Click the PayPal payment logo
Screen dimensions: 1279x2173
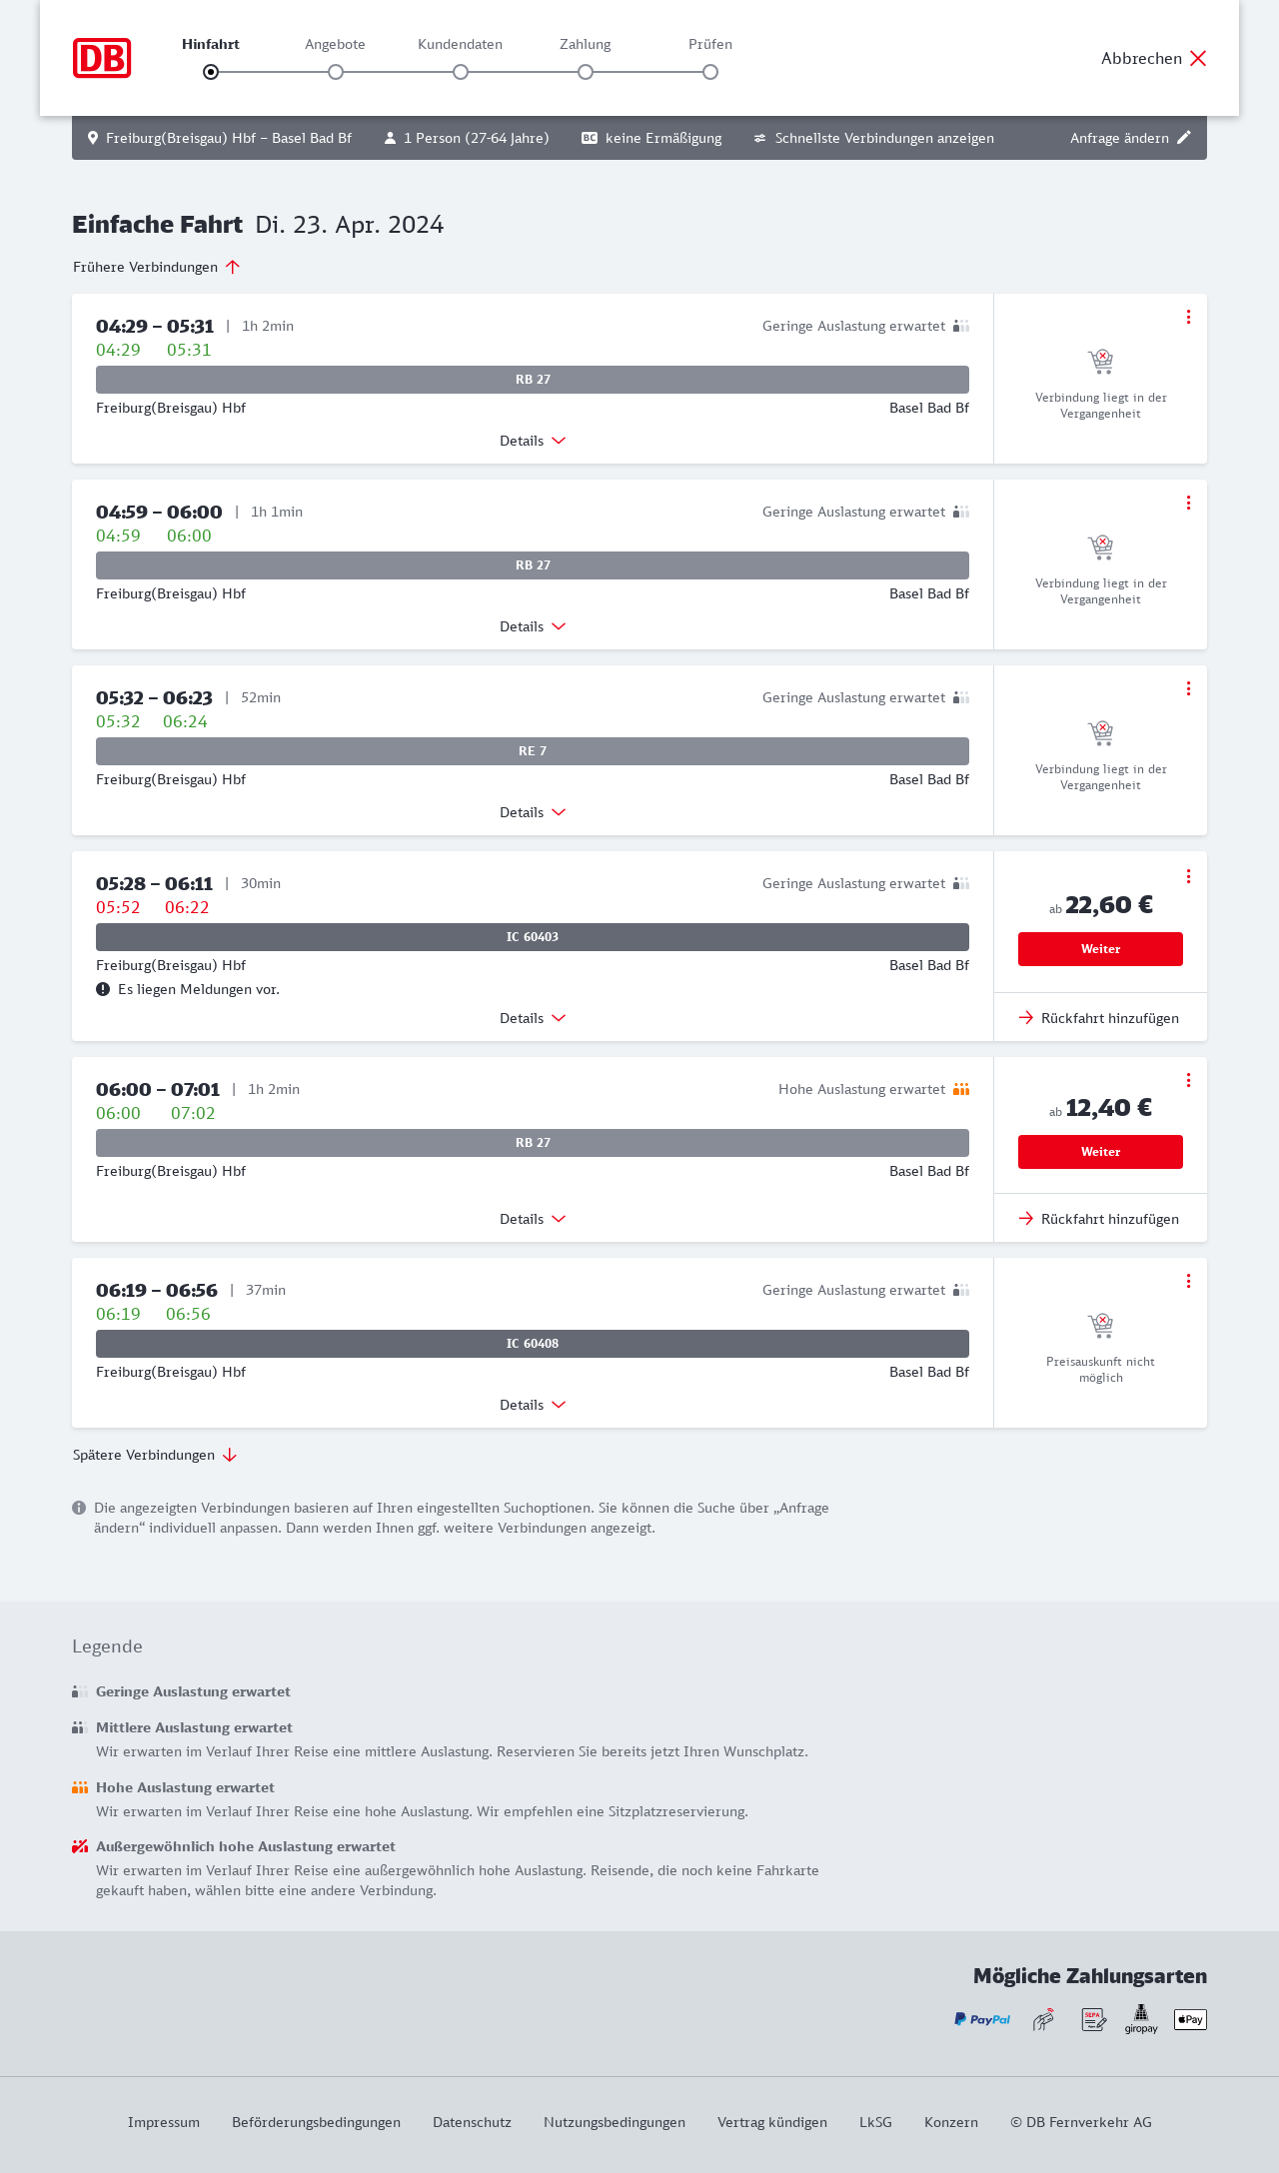click(982, 2019)
